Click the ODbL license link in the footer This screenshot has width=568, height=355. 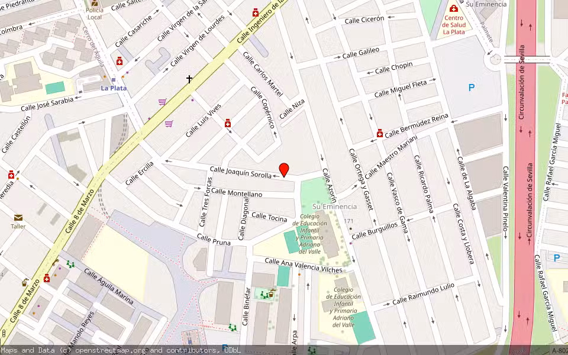pos(233,350)
